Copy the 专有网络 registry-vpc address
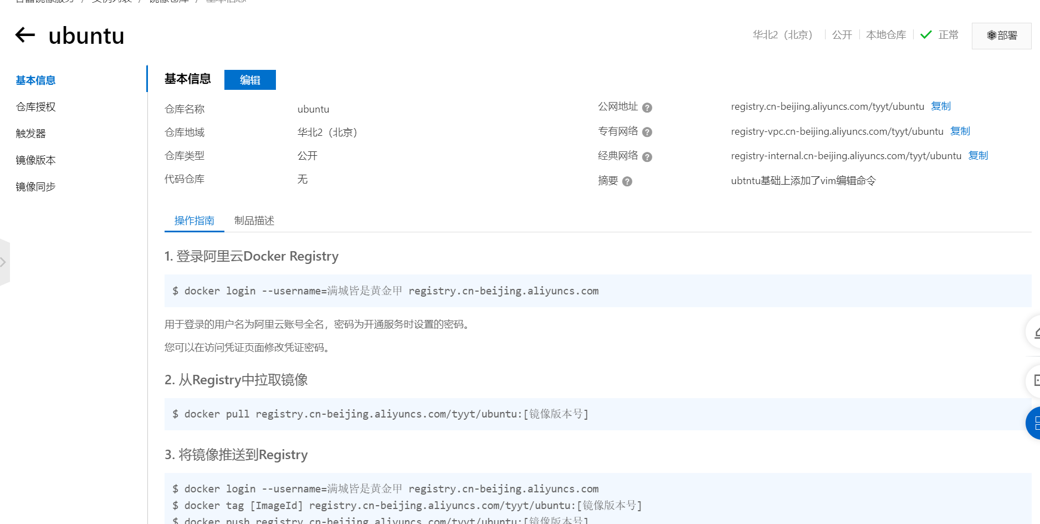Viewport: 1040px width, 524px height. pos(960,131)
